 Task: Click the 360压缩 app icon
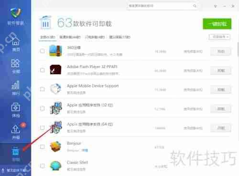55,51
